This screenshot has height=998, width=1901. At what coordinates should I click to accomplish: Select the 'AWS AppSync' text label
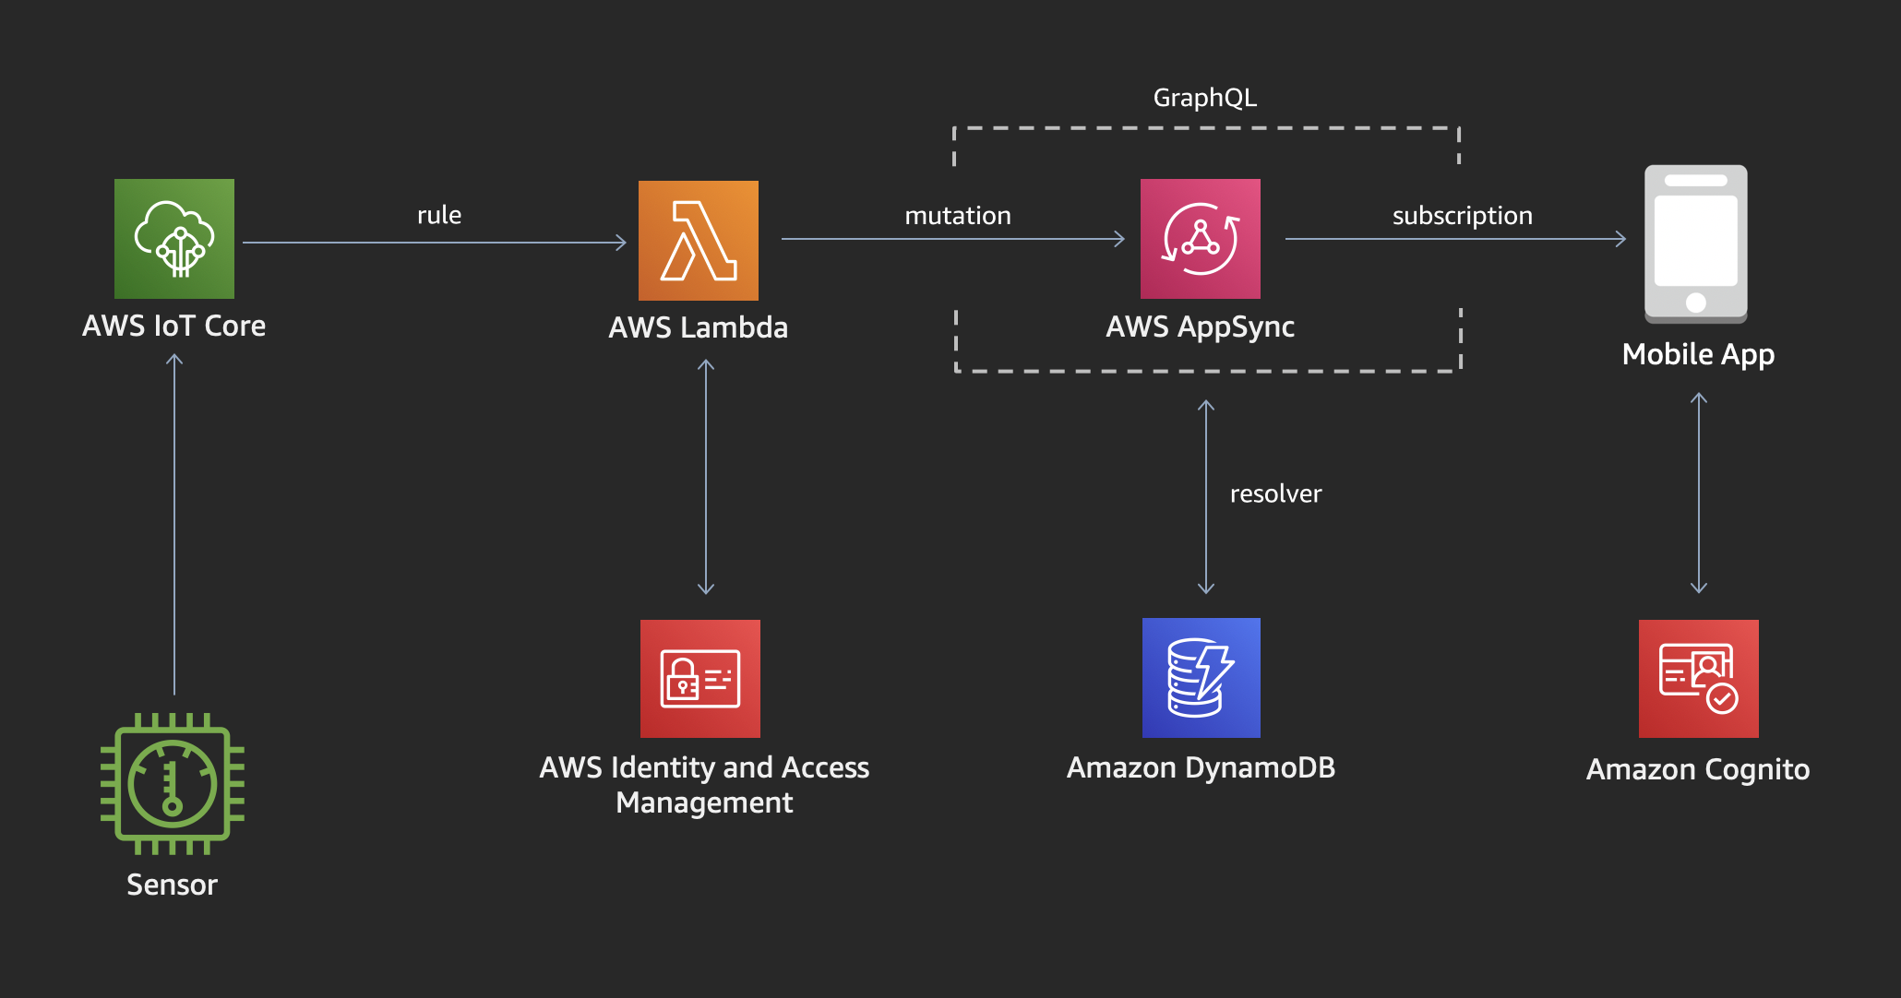(1200, 327)
